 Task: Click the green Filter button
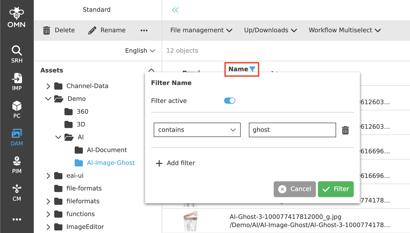[x=336, y=189]
